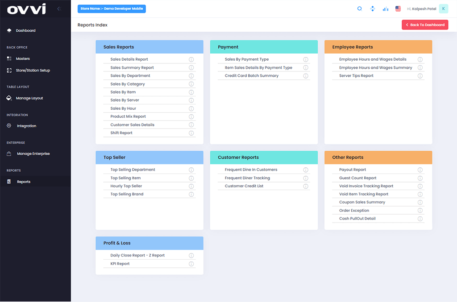This screenshot has width=457, height=302.
Task: Open Manage Layout menu item
Action: tap(29, 98)
